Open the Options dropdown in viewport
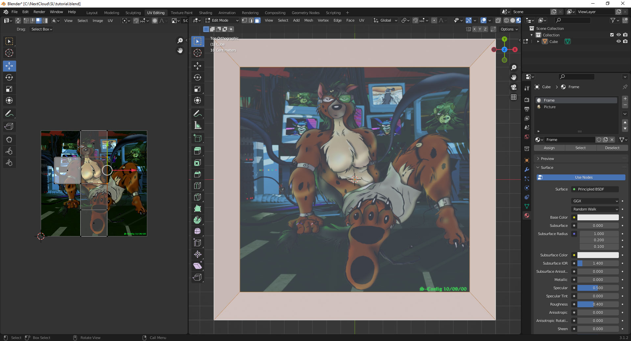 509,29
